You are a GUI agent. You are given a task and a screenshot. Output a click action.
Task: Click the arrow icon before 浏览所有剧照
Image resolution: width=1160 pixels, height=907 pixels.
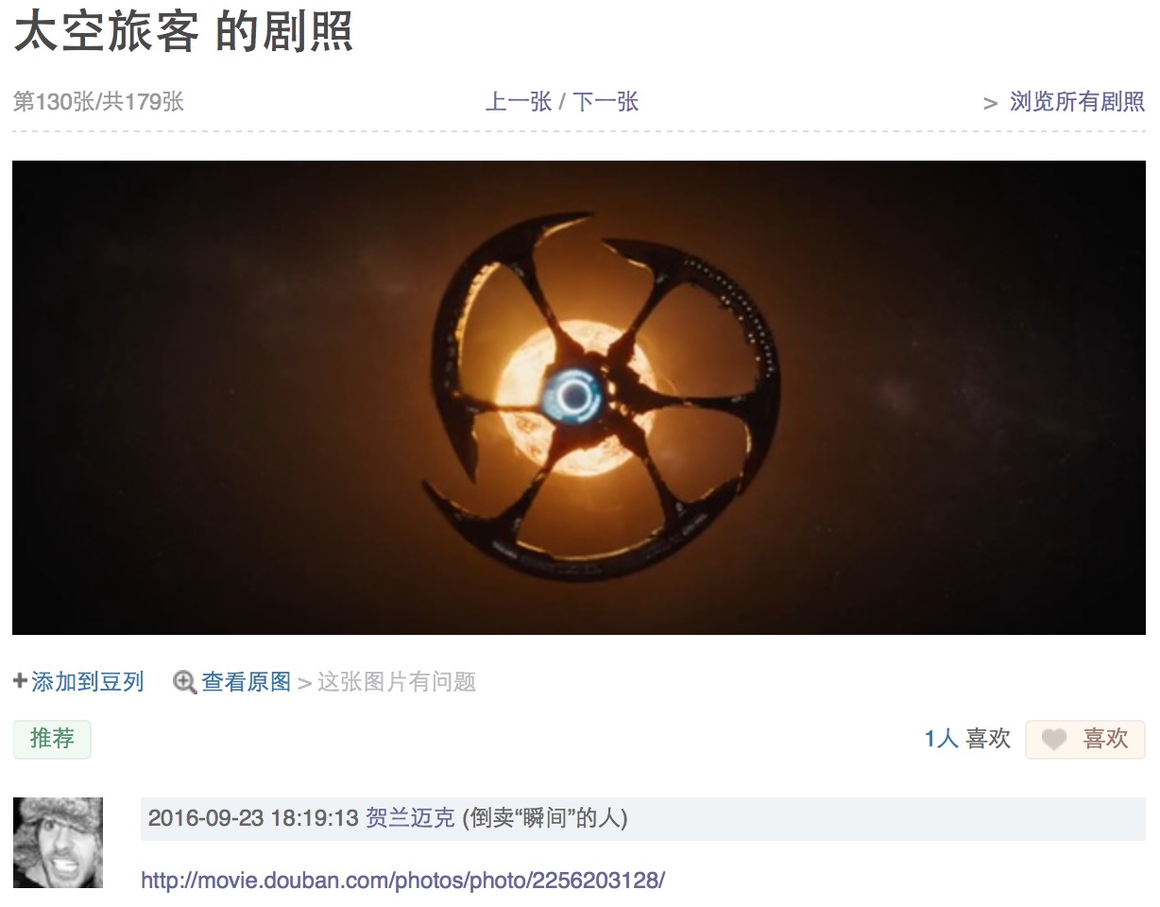tap(990, 103)
